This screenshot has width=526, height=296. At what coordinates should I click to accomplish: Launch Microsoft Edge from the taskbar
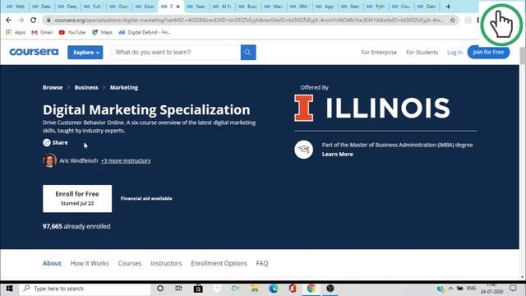click(x=274, y=289)
